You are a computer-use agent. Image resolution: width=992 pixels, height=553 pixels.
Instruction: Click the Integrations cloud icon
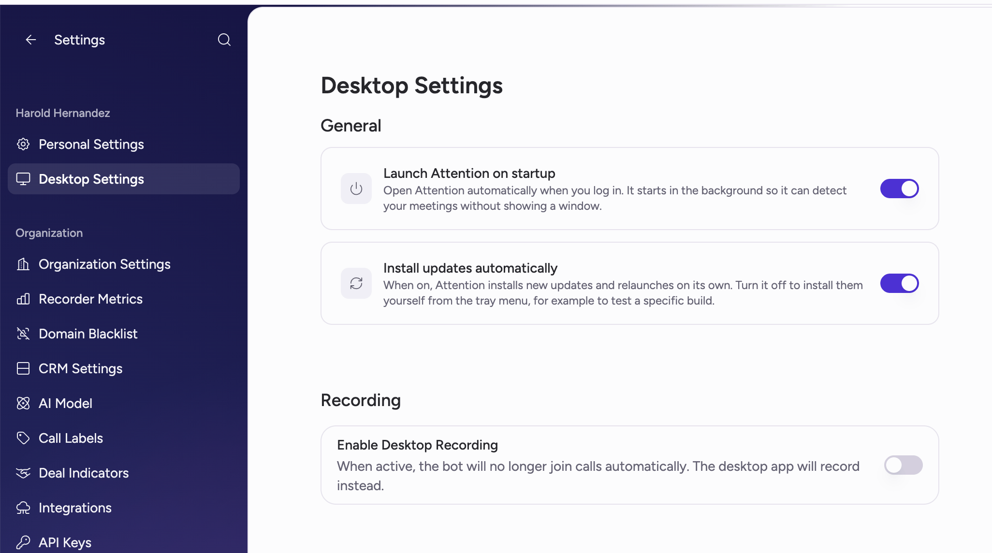pos(23,508)
